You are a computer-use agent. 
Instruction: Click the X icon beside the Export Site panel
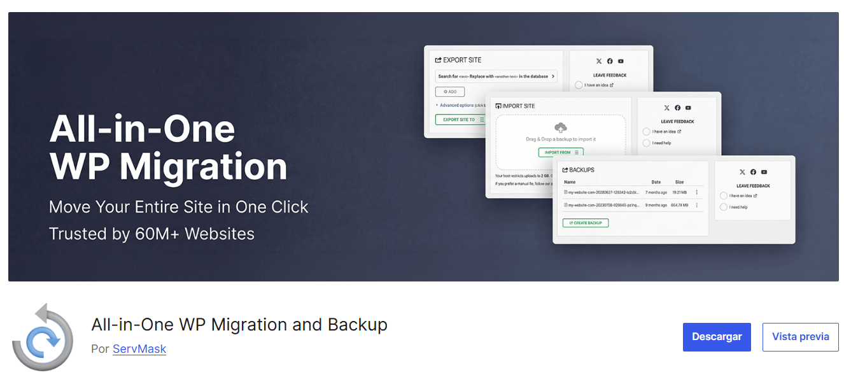click(x=599, y=61)
